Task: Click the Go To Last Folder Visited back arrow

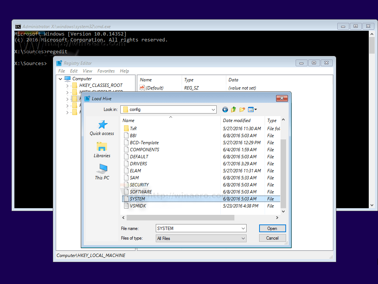Action: 225,109
